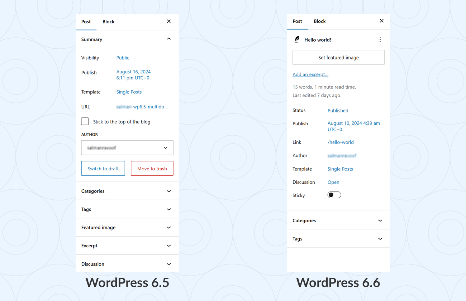Click the Last edited 7 days ago text

point(317,96)
